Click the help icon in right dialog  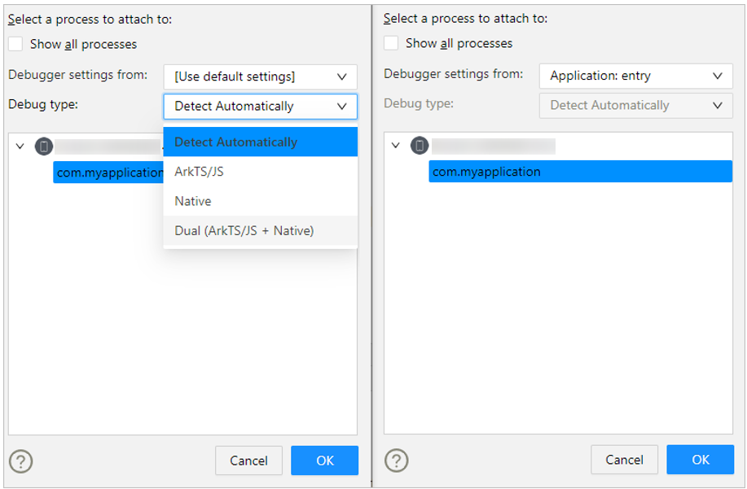397,461
